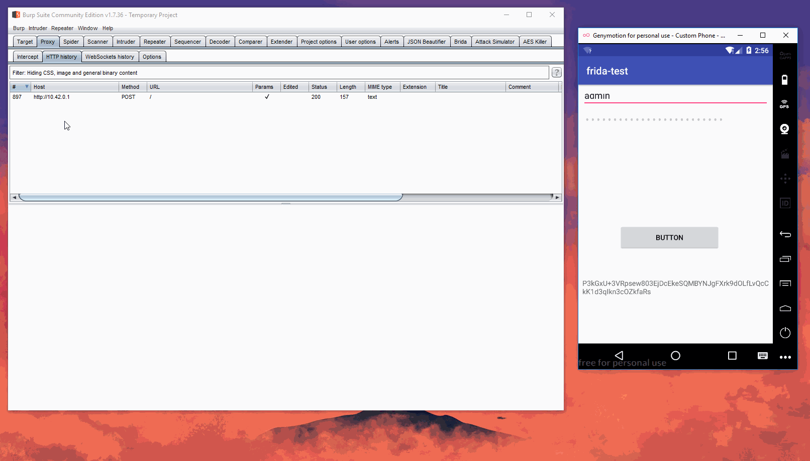
Task: Select the request row with host http://10.42.0.1
Action: (x=285, y=97)
